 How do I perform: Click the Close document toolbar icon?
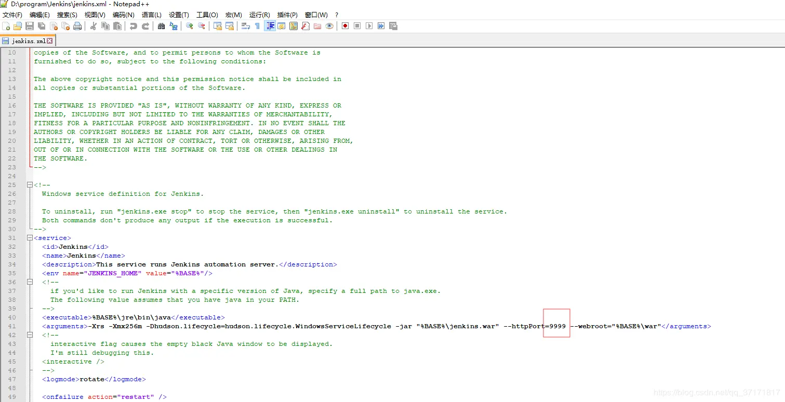click(x=54, y=26)
